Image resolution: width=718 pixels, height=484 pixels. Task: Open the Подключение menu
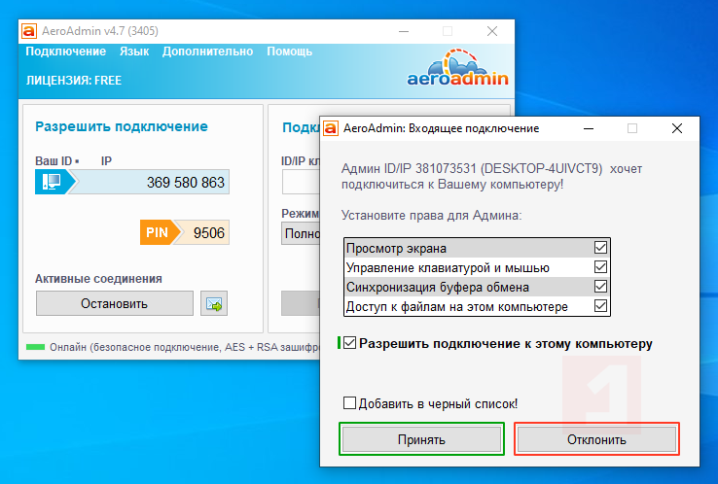65,52
